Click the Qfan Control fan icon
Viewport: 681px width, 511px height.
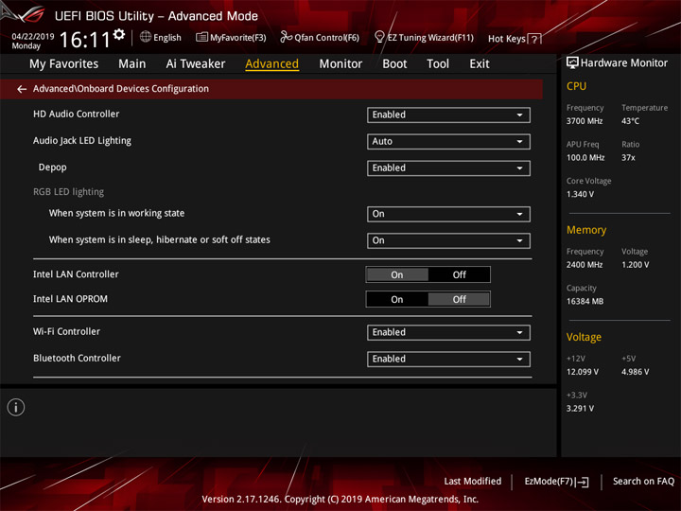point(286,37)
